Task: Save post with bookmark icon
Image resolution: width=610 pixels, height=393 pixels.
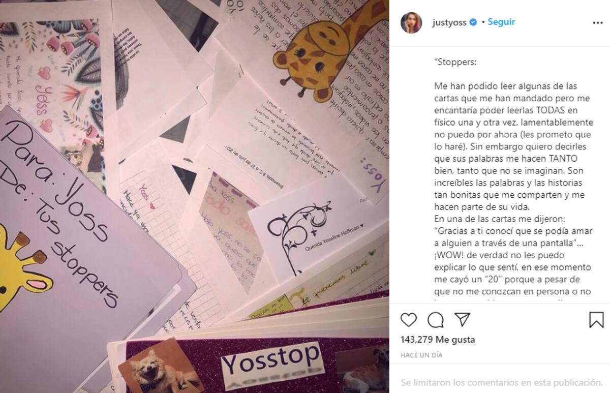Action: pyautogui.click(x=596, y=320)
